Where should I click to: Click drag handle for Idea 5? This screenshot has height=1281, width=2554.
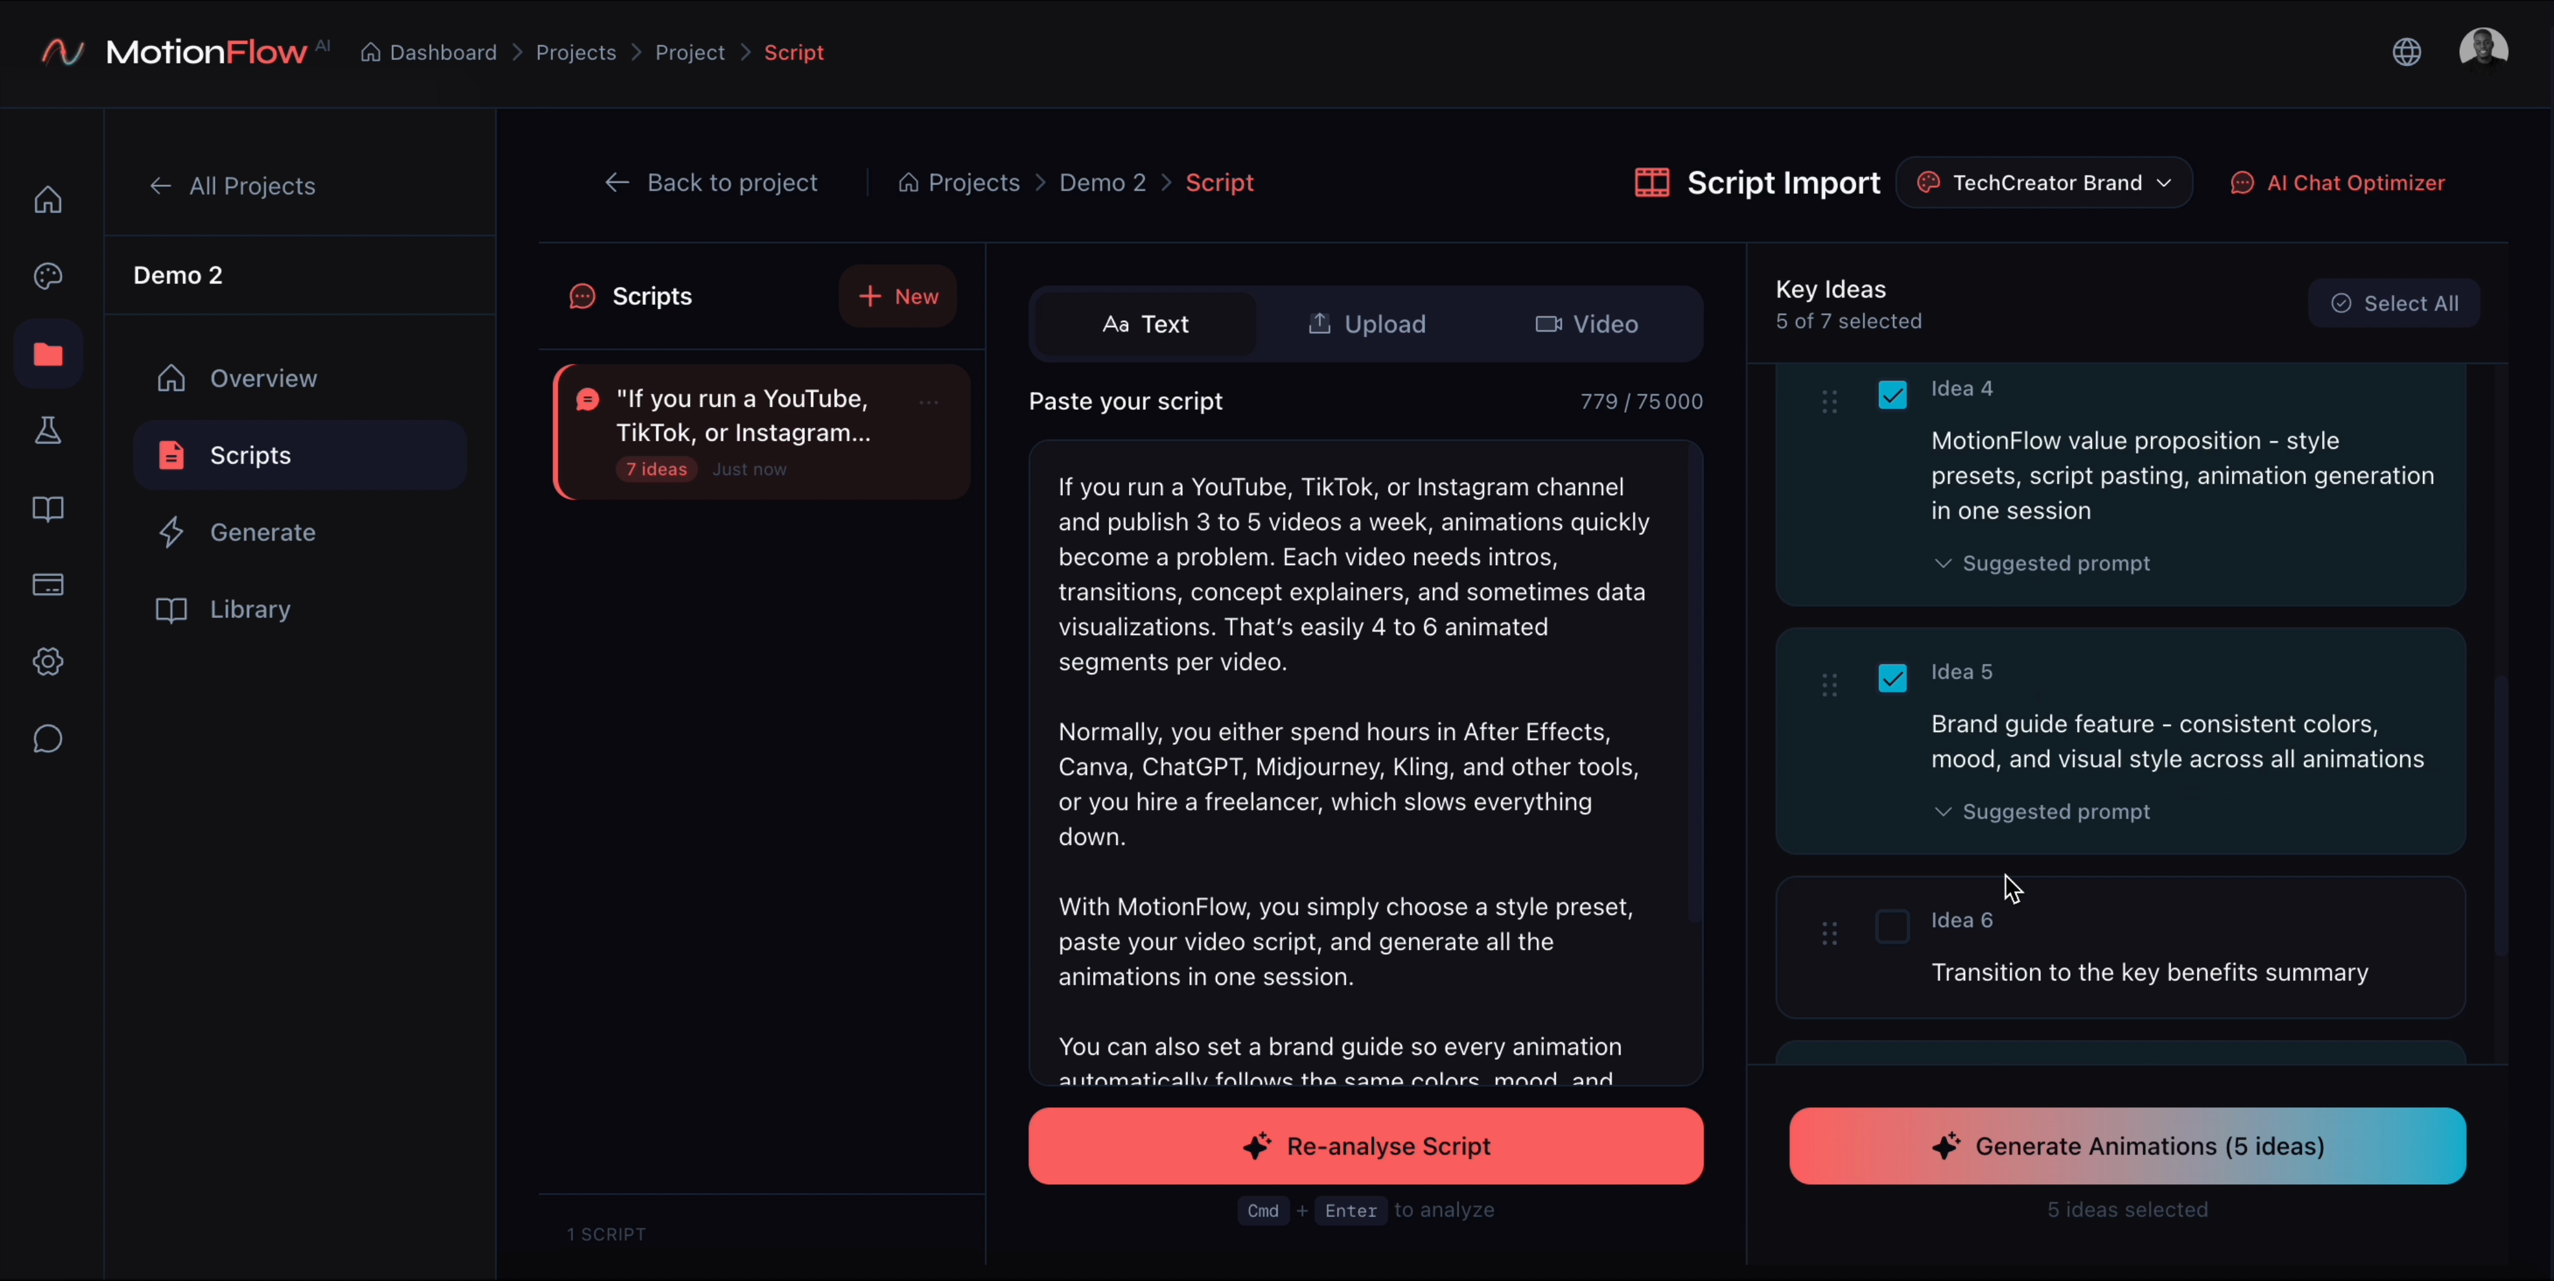click(1829, 685)
